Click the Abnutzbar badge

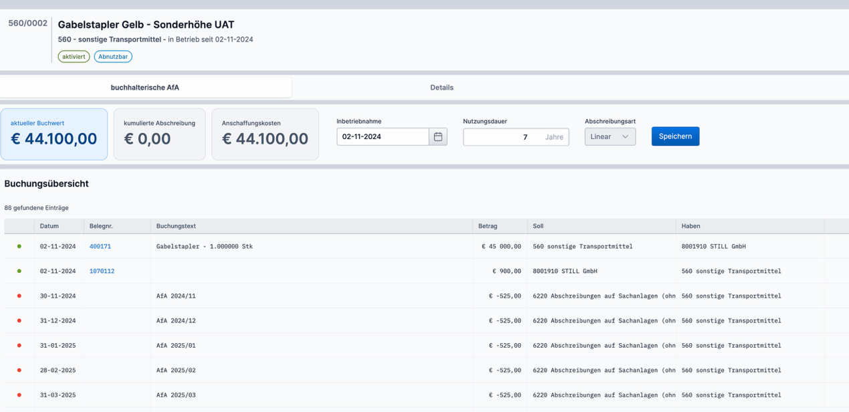pyautogui.click(x=113, y=57)
